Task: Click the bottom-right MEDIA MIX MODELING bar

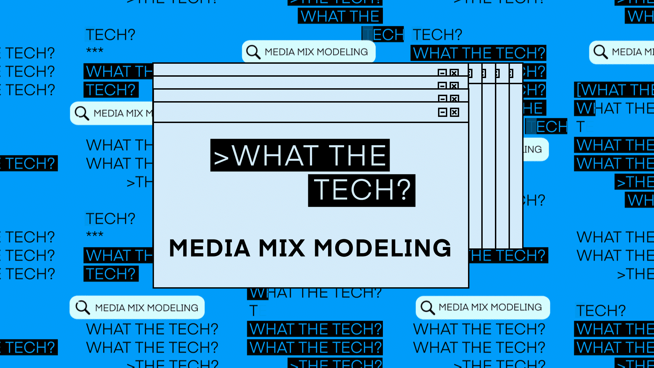Action: [483, 308]
